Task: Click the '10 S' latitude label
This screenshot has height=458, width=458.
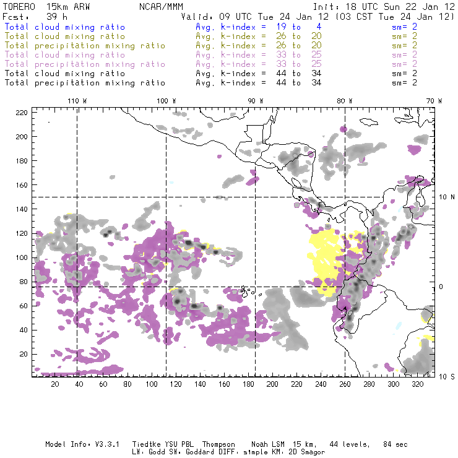Action: click(x=447, y=377)
